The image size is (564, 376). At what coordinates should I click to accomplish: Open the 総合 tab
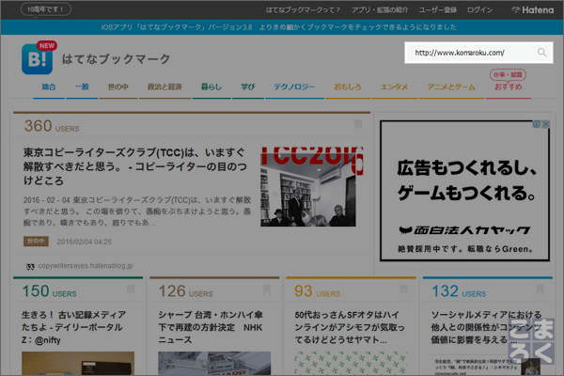coord(49,86)
